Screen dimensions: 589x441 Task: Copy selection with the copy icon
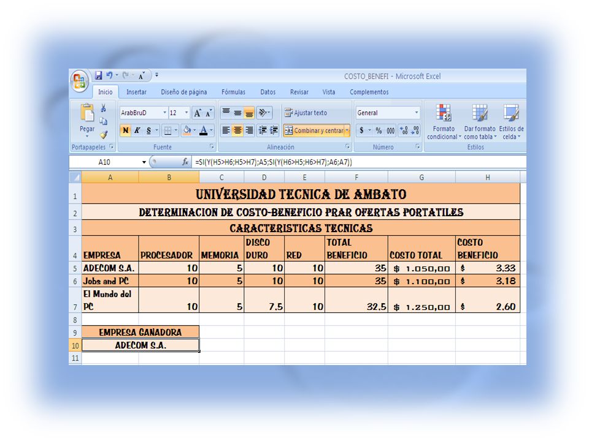[103, 121]
